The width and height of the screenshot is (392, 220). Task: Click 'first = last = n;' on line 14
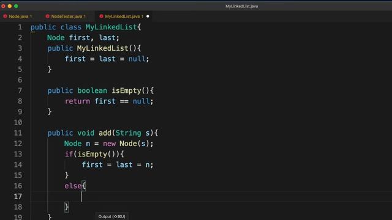(x=118, y=165)
